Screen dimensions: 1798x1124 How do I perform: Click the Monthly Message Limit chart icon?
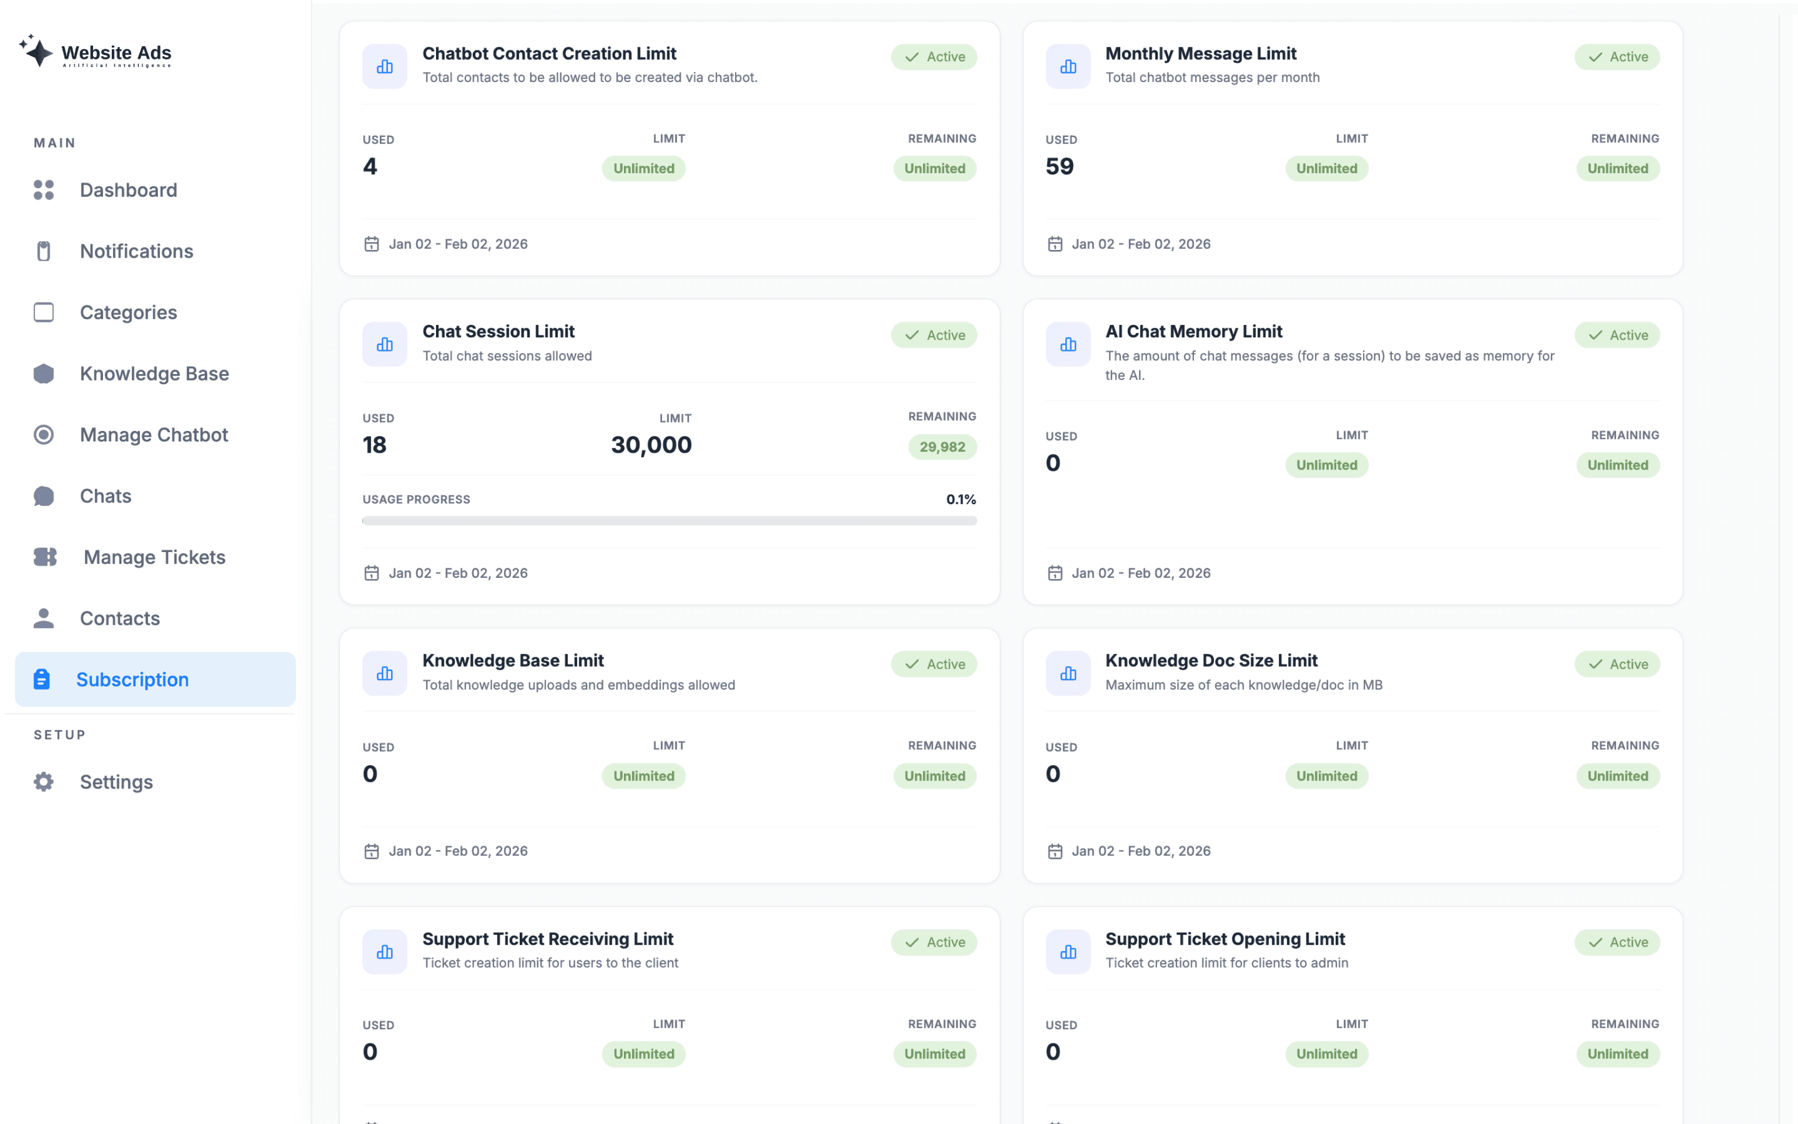1068,66
